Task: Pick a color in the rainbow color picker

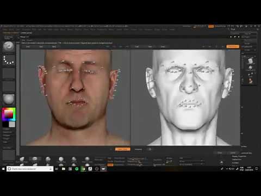Action: point(9,114)
